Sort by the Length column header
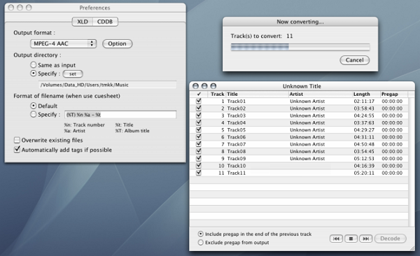The image size is (420, 256). pyautogui.click(x=366, y=94)
